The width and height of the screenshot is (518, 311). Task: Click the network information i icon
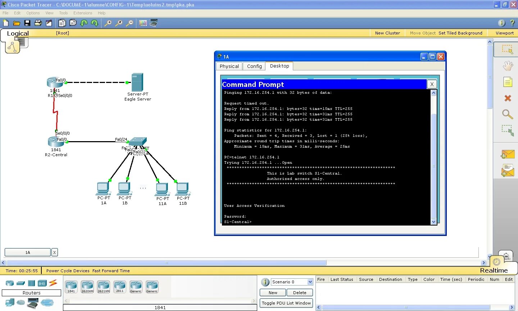(x=501, y=23)
